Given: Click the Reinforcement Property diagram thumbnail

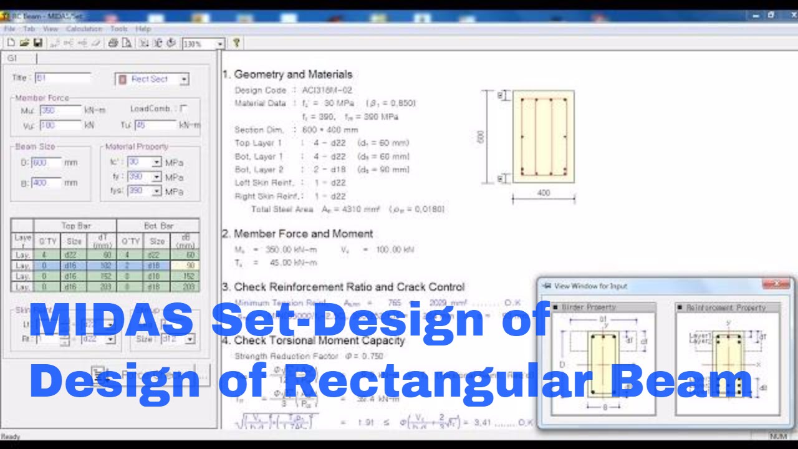Looking at the screenshot, I should (x=727, y=359).
